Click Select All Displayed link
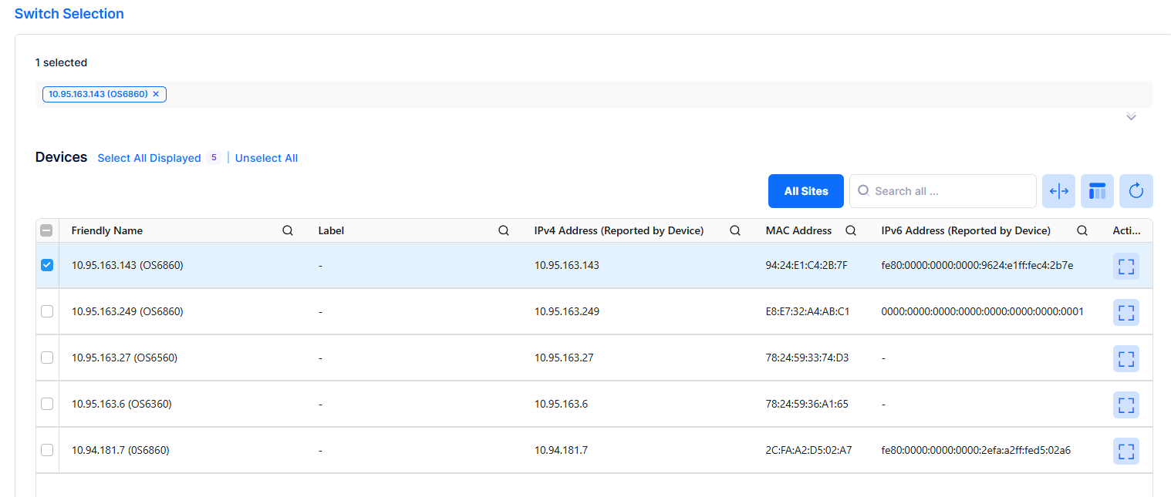The image size is (1171, 497). (149, 158)
